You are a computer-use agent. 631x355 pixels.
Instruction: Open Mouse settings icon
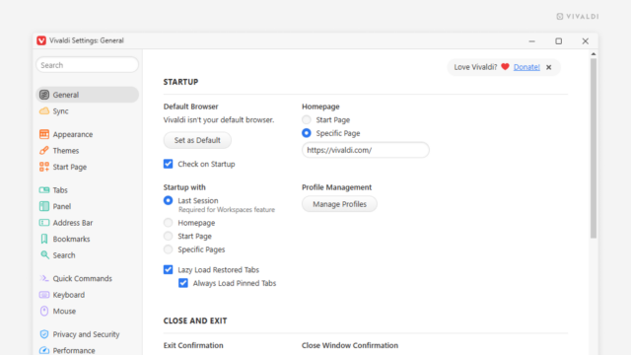click(44, 312)
